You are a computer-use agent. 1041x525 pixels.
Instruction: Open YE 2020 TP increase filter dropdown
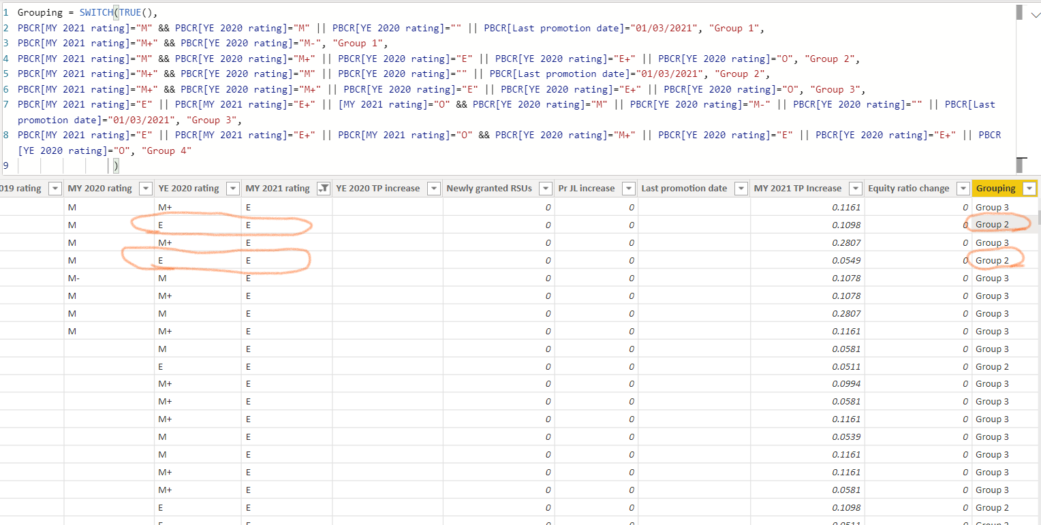tap(434, 189)
